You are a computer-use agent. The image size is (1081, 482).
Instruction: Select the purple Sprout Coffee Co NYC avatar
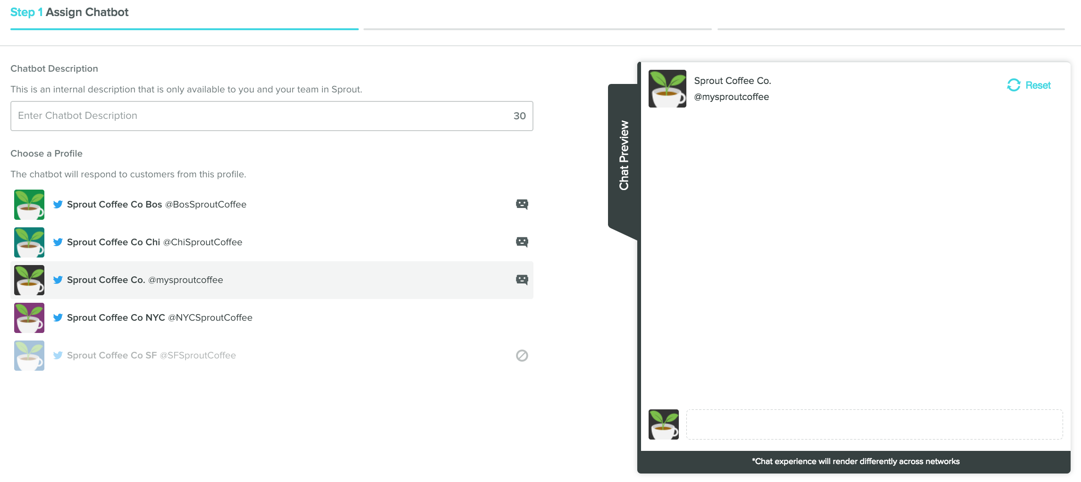point(29,318)
